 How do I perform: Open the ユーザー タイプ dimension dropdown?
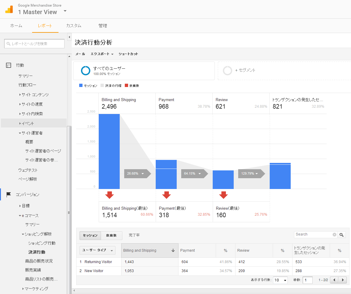pyautogui.click(x=97, y=250)
